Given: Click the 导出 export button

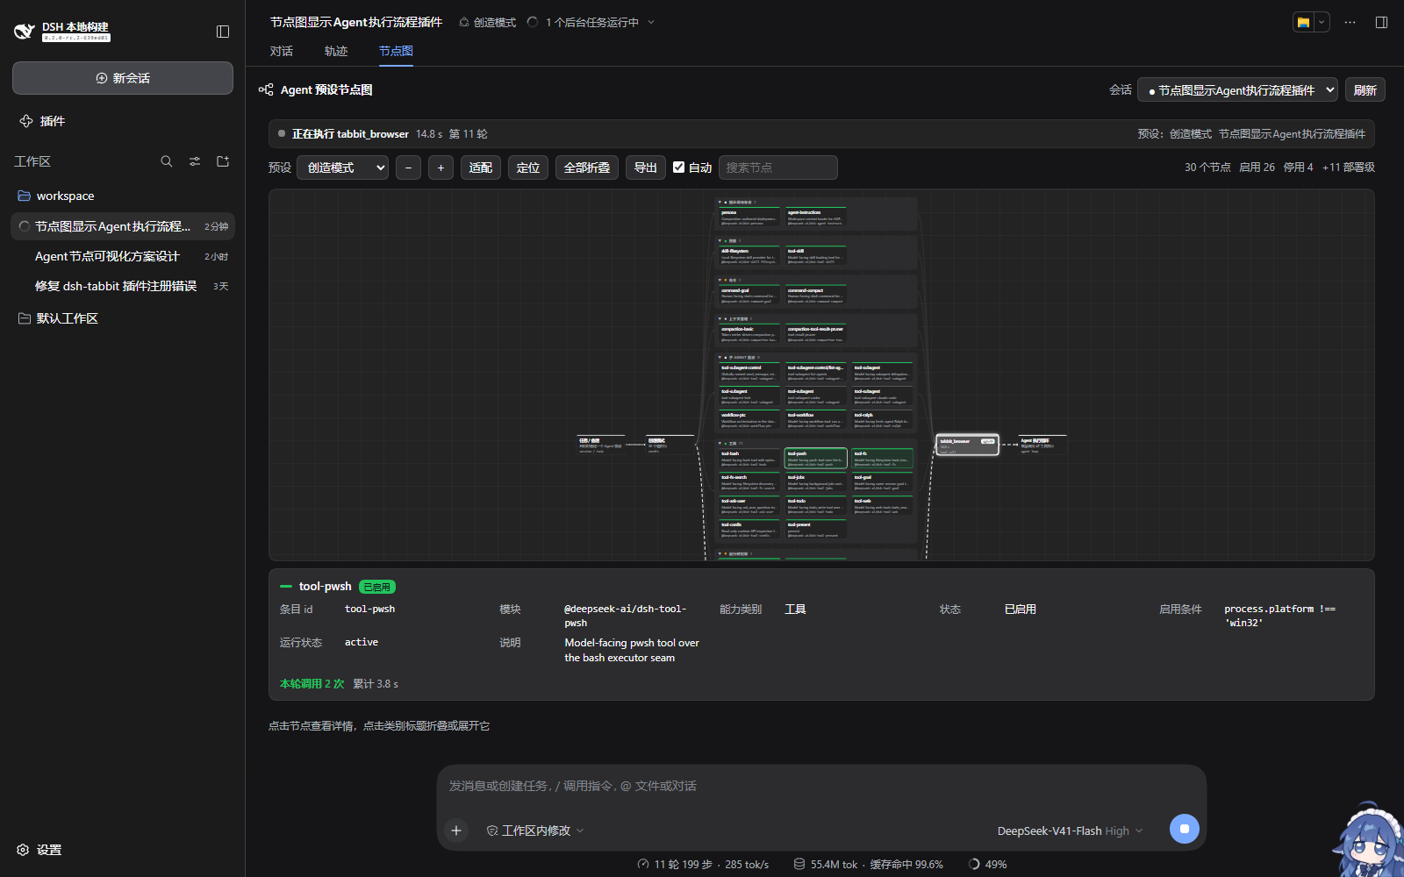Looking at the screenshot, I should coord(646,168).
